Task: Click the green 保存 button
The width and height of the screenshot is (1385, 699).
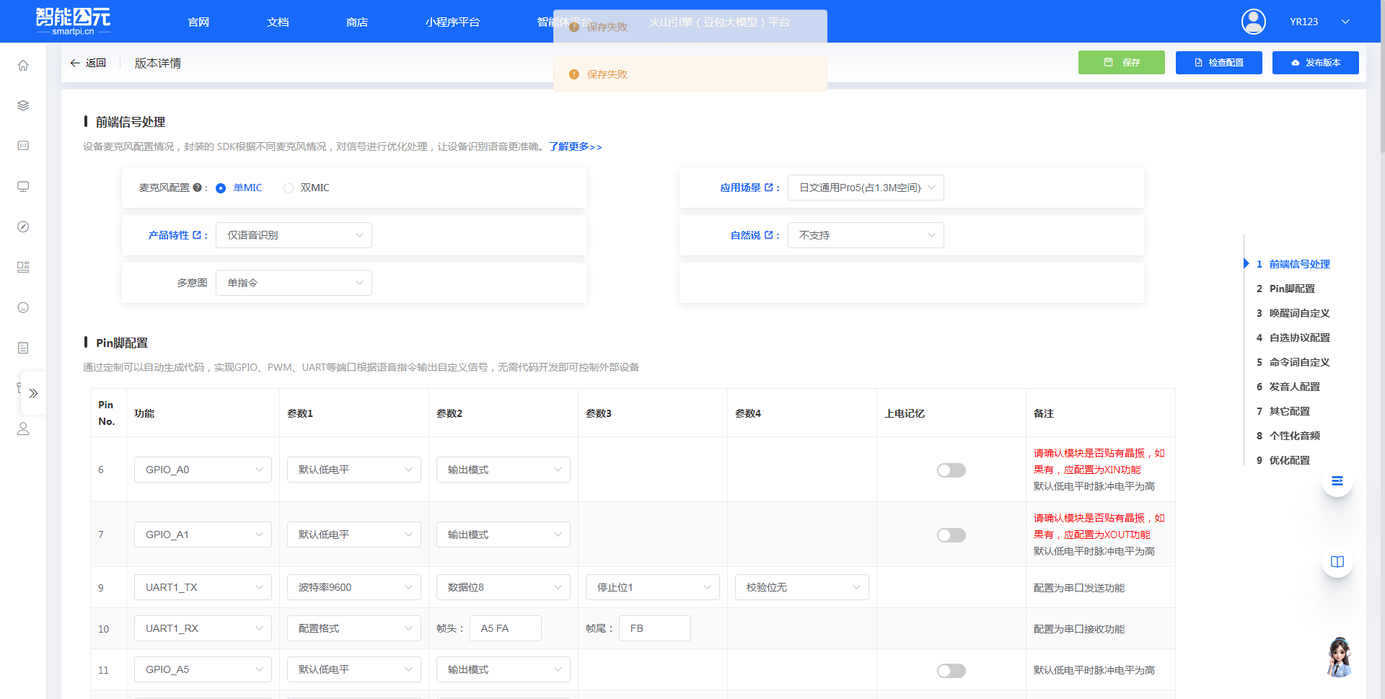Action: click(x=1121, y=63)
